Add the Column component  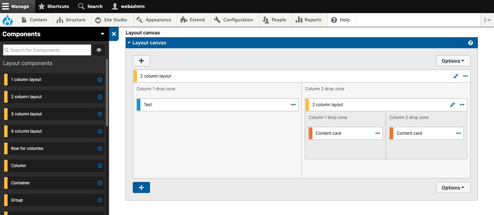point(100,166)
